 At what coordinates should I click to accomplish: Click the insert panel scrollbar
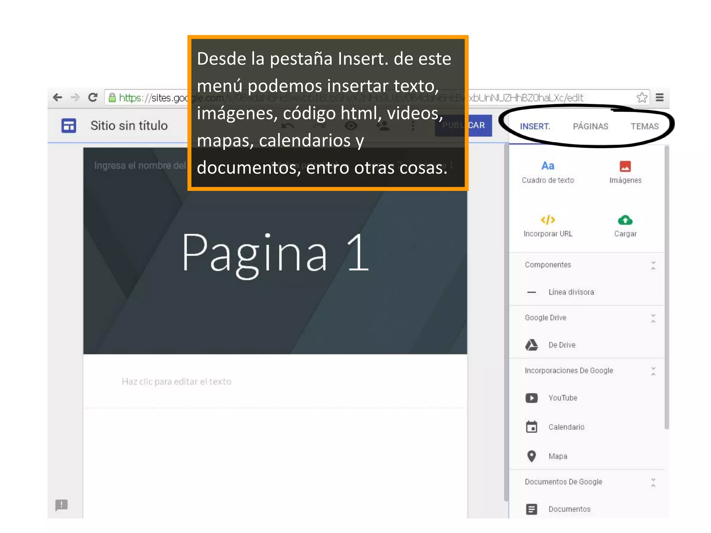coord(667,287)
